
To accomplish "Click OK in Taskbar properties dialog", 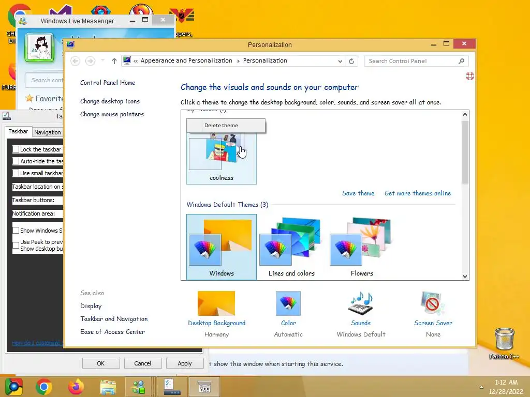I will point(101,363).
